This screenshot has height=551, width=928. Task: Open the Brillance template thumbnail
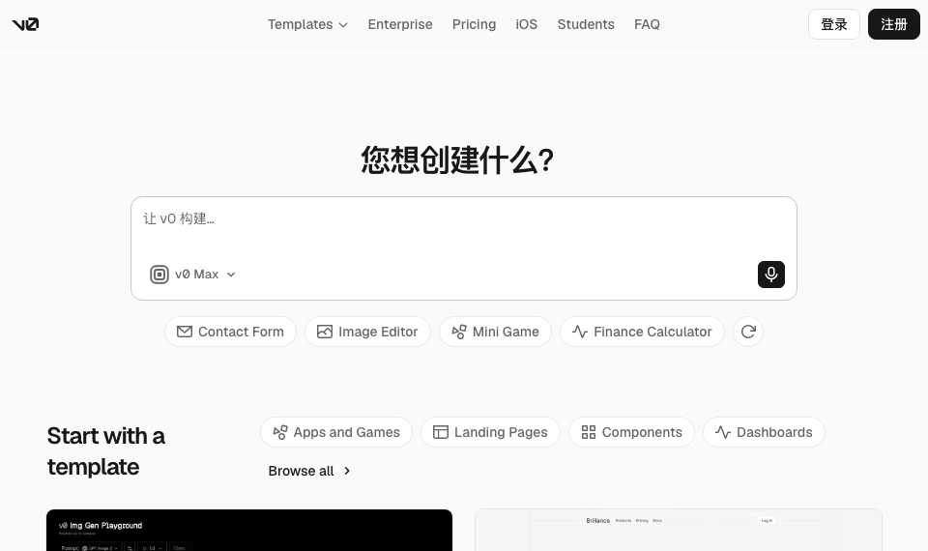click(679, 531)
